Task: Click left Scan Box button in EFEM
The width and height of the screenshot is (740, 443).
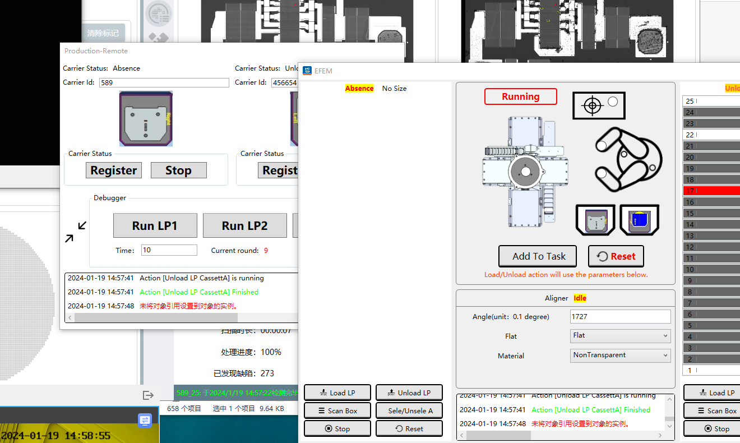Action: pyautogui.click(x=337, y=410)
